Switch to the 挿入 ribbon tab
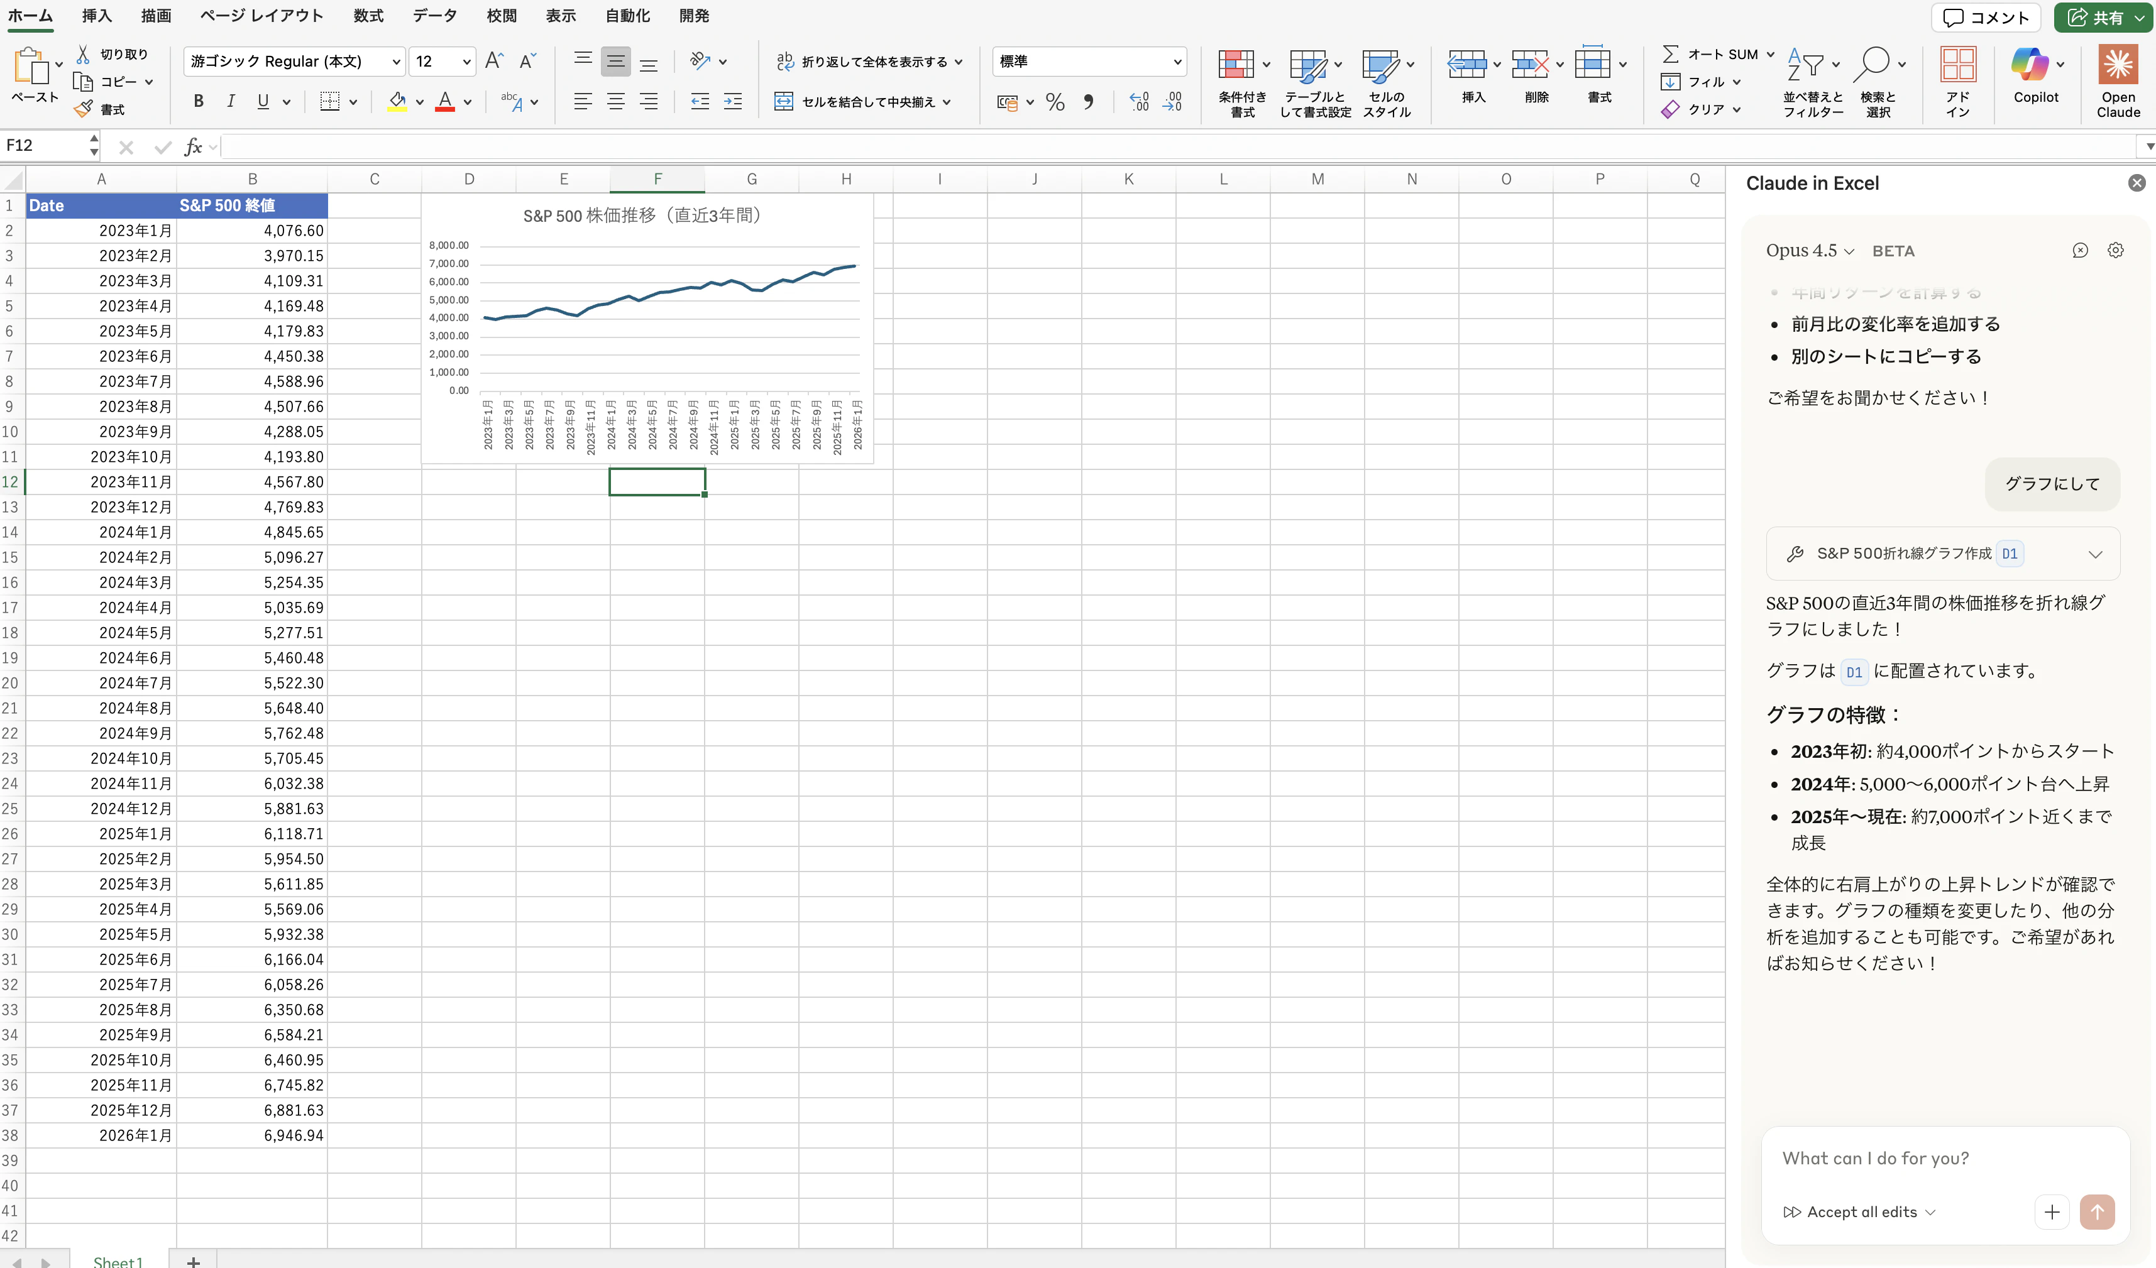 (x=96, y=15)
